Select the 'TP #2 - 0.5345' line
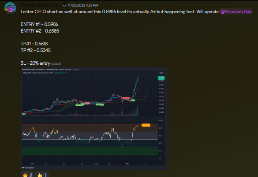Screen dimensions: 258x177 pyautogui.click(x=36, y=50)
